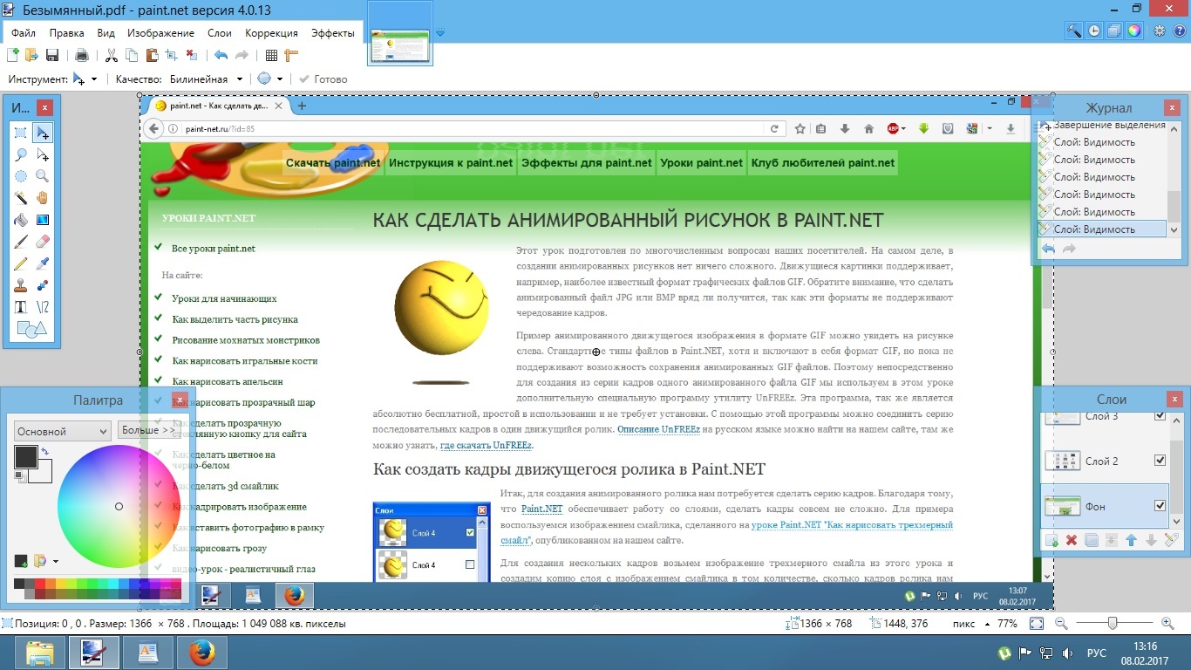The height and width of the screenshot is (670, 1191).
Task: Select the Clone Stamp tool
Action: tap(21, 285)
